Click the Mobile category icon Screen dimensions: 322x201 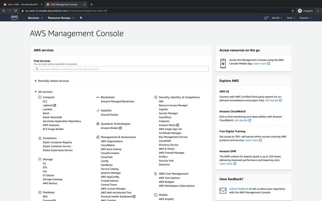coord(156,195)
